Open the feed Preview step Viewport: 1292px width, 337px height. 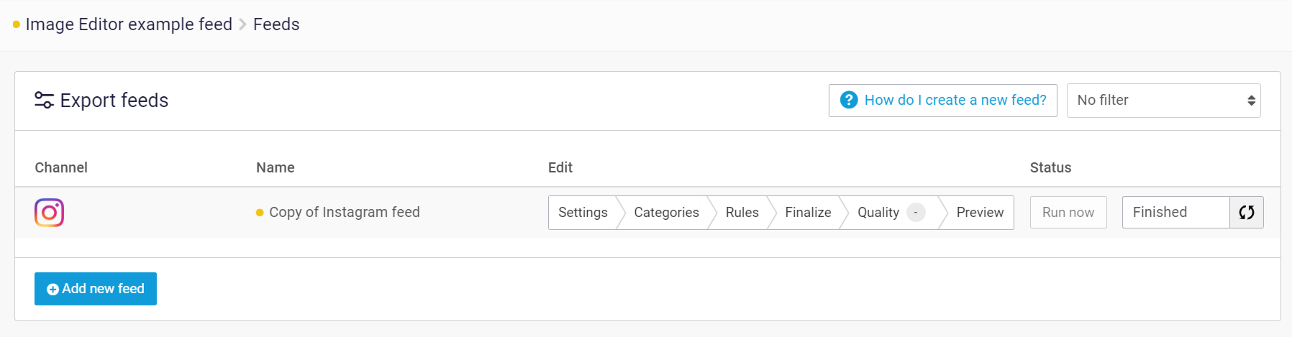click(980, 213)
